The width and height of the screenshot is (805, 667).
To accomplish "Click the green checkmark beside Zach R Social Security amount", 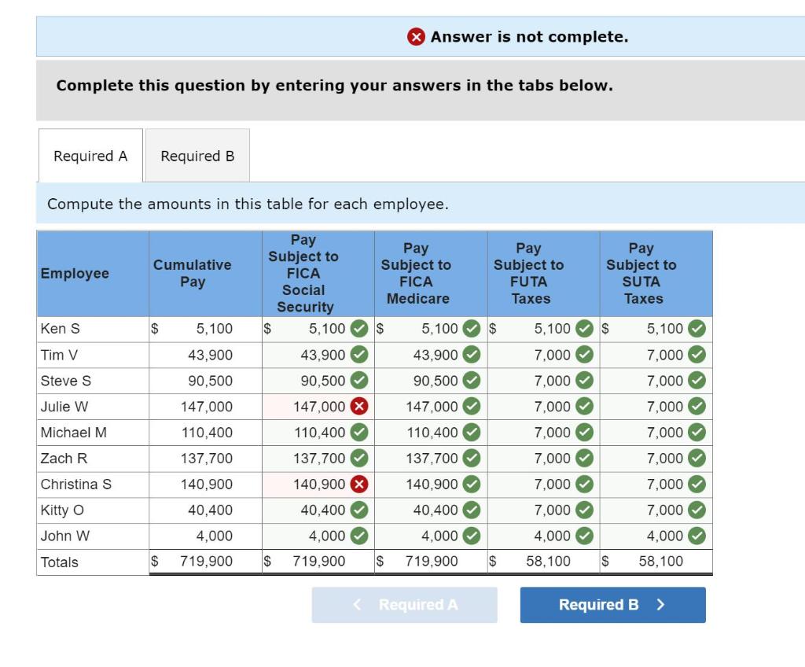I will click(358, 459).
